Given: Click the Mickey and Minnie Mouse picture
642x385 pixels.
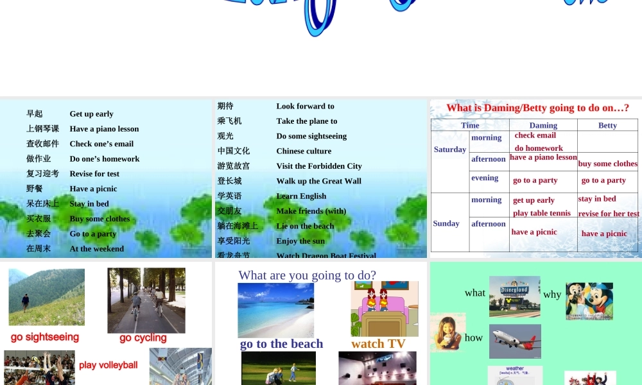Looking at the screenshot, I should click(x=589, y=301).
